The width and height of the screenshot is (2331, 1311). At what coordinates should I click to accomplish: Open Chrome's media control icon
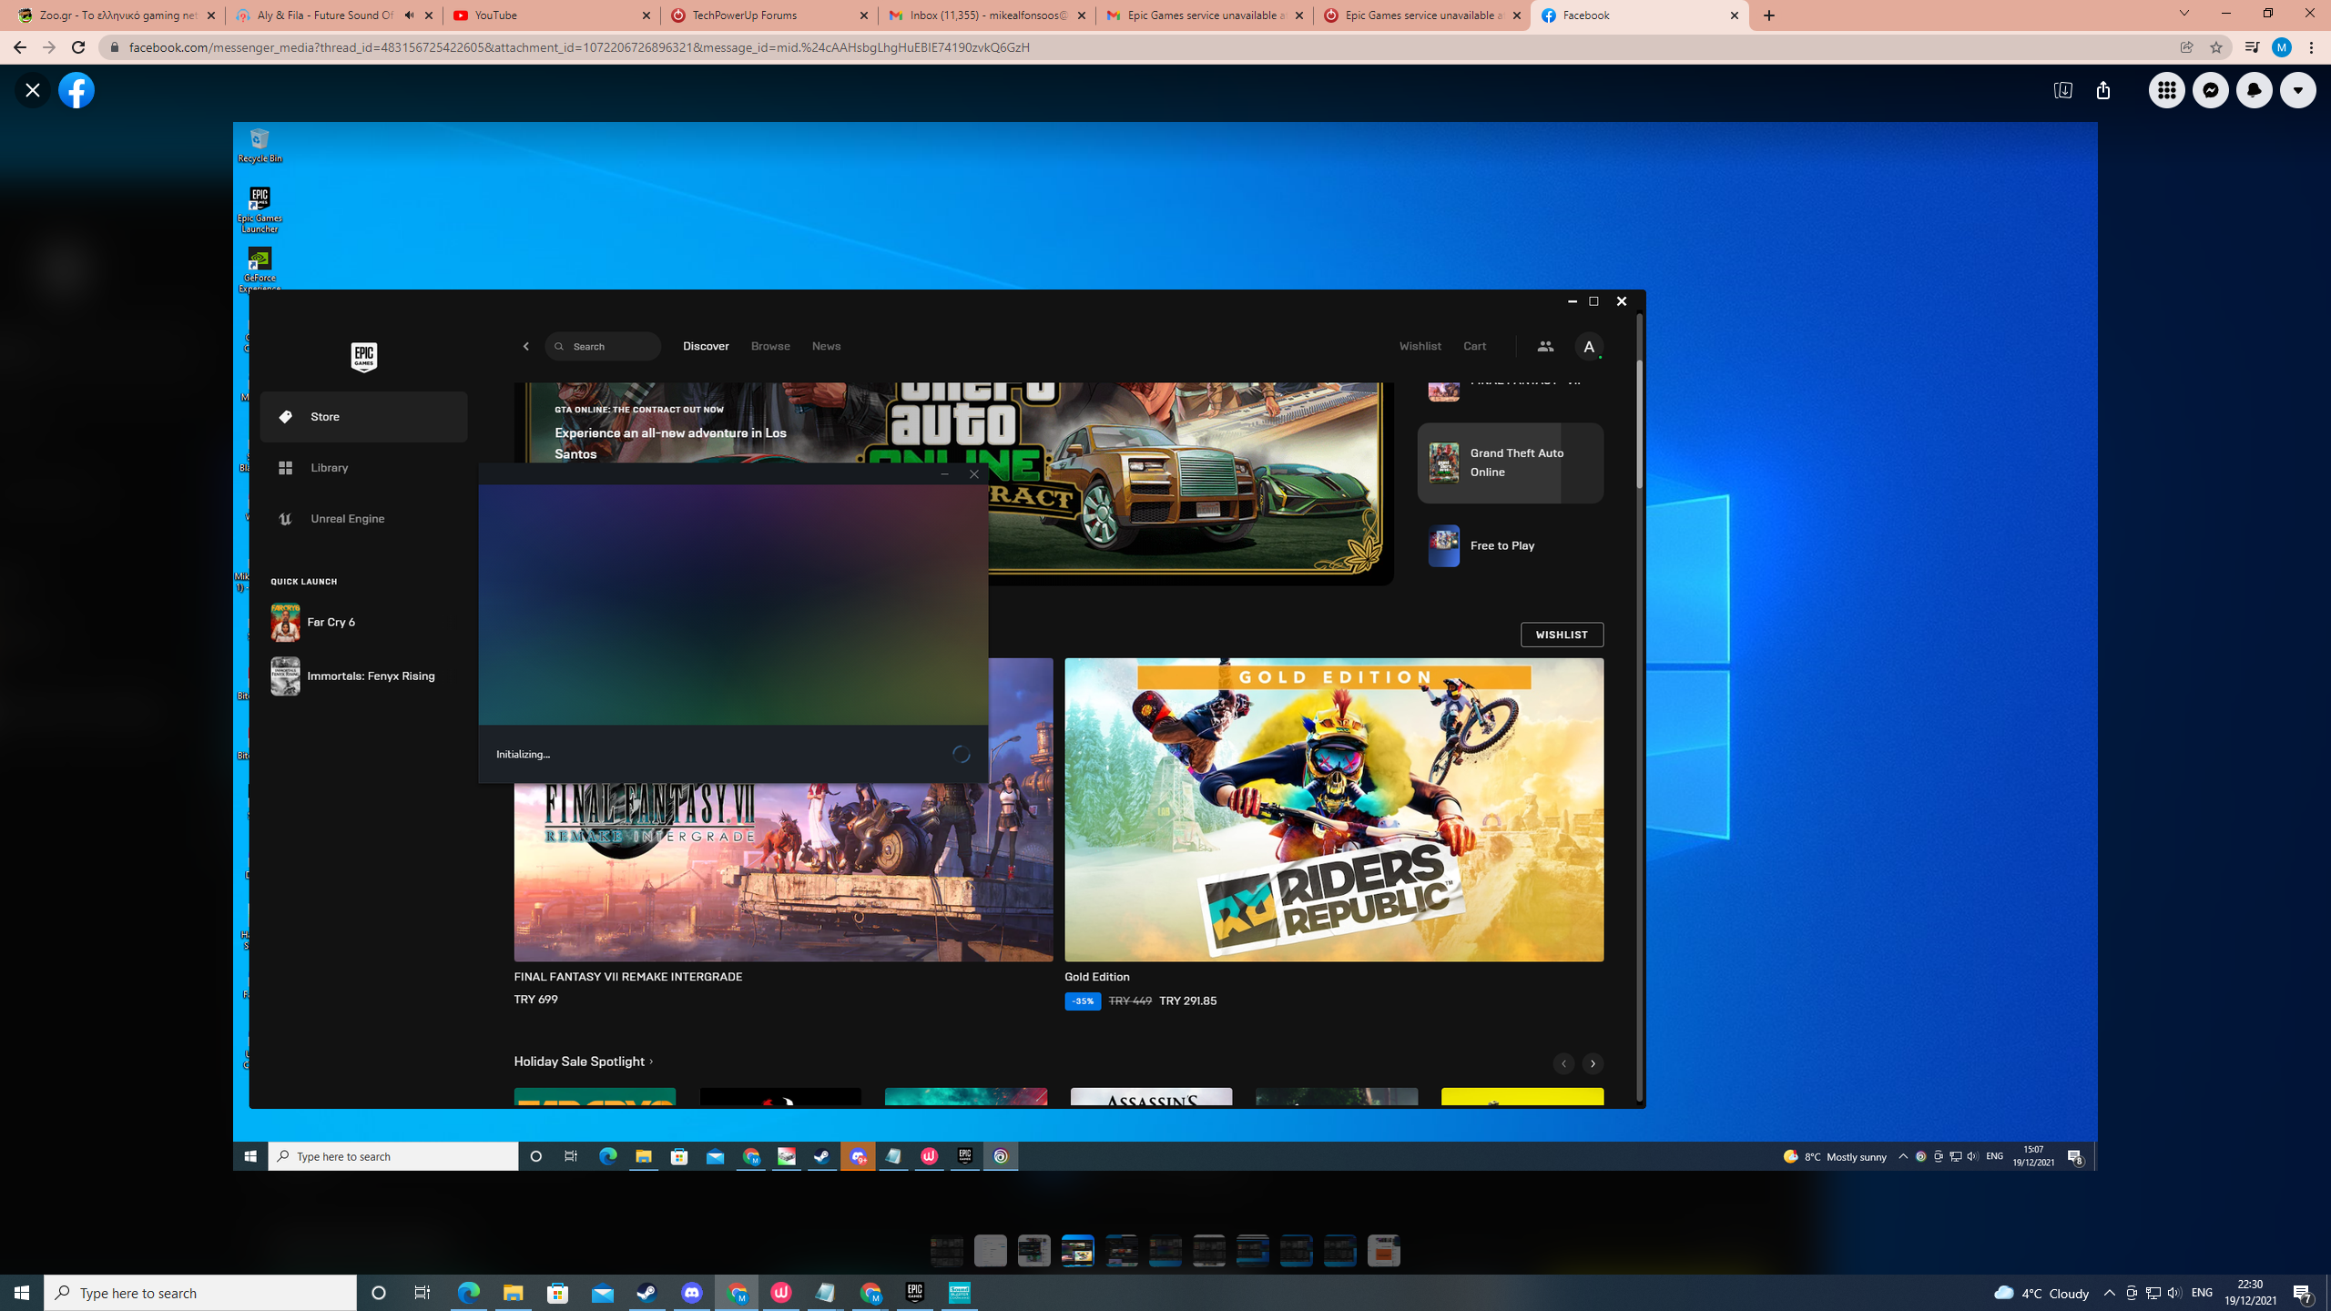(2251, 47)
